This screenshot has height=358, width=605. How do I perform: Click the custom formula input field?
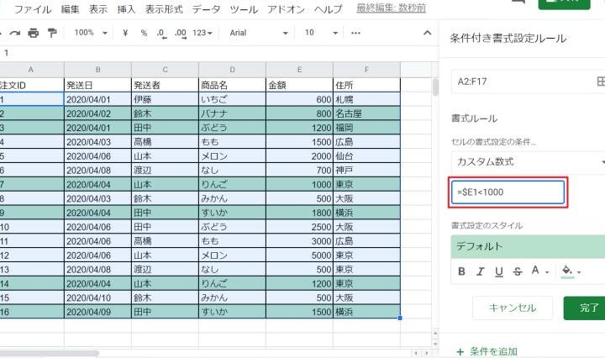pyautogui.click(x=508, y=192)
